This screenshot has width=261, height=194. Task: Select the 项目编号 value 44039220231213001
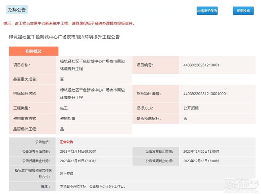click(201, 65)
